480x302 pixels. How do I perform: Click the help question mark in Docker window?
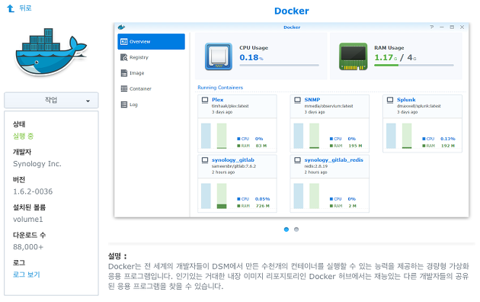(432, 27)
